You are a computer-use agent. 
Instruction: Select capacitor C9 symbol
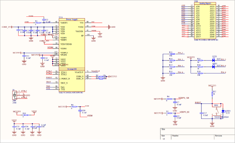175,116
